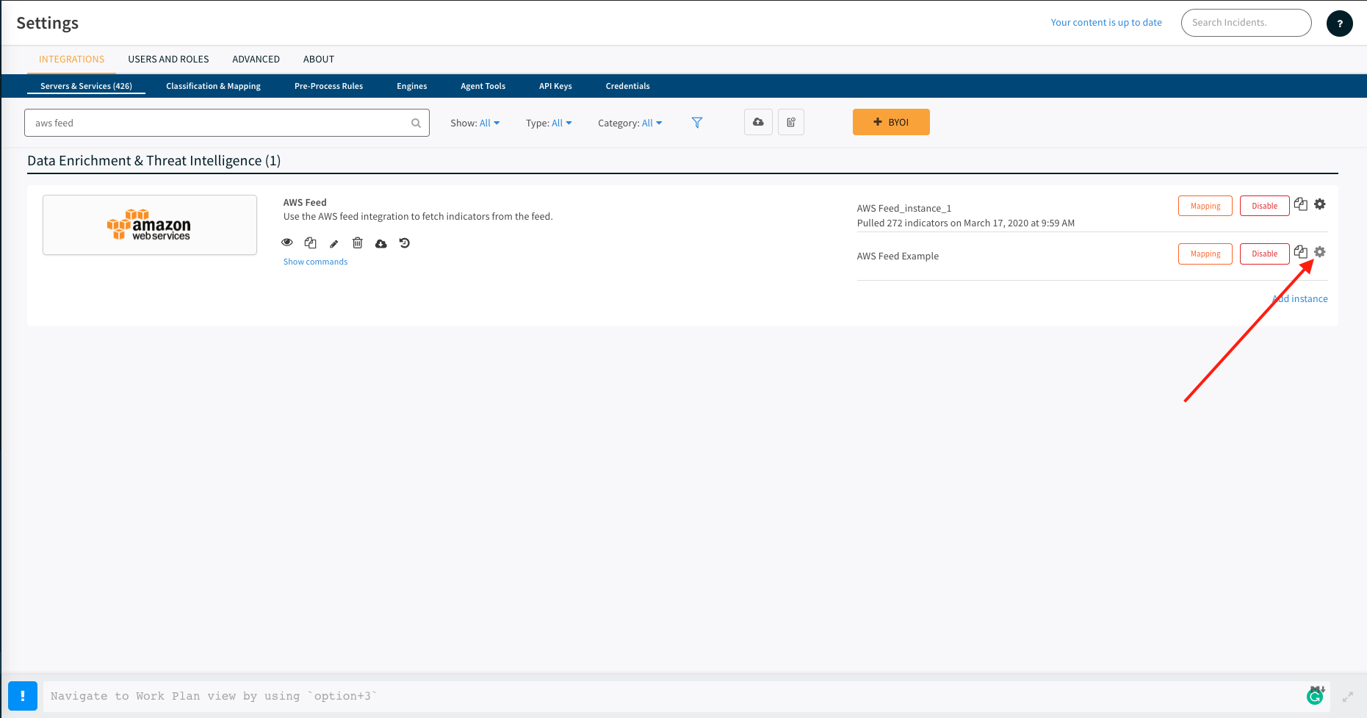Click the history revert icon under AWS Feed
The width and height of the screenshot is (1367, 718).
click(x=405, y=243)
